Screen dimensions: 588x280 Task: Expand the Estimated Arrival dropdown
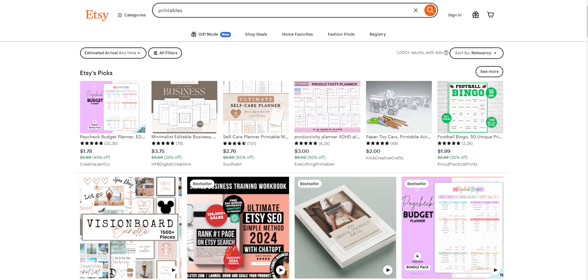113,53
